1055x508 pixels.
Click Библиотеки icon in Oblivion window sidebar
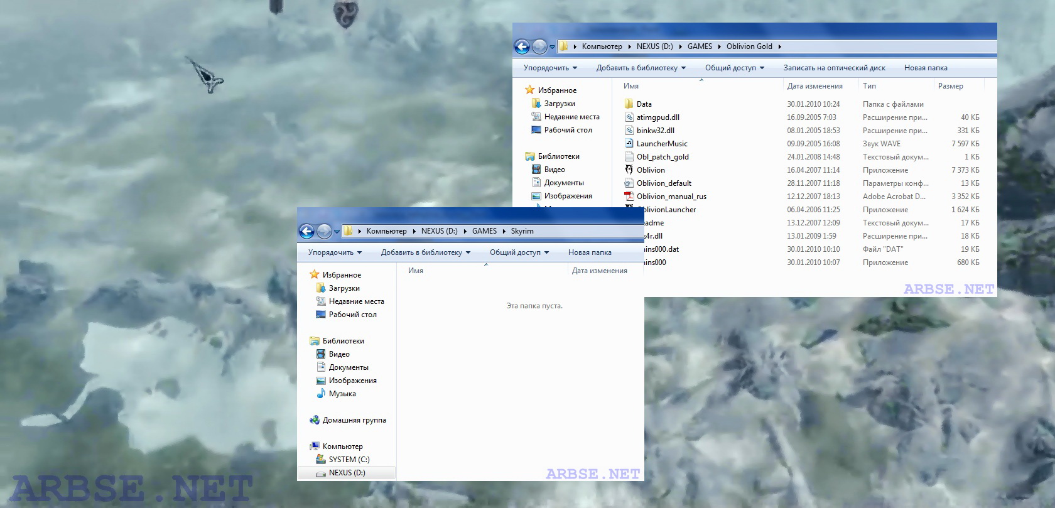click(530, 156)
